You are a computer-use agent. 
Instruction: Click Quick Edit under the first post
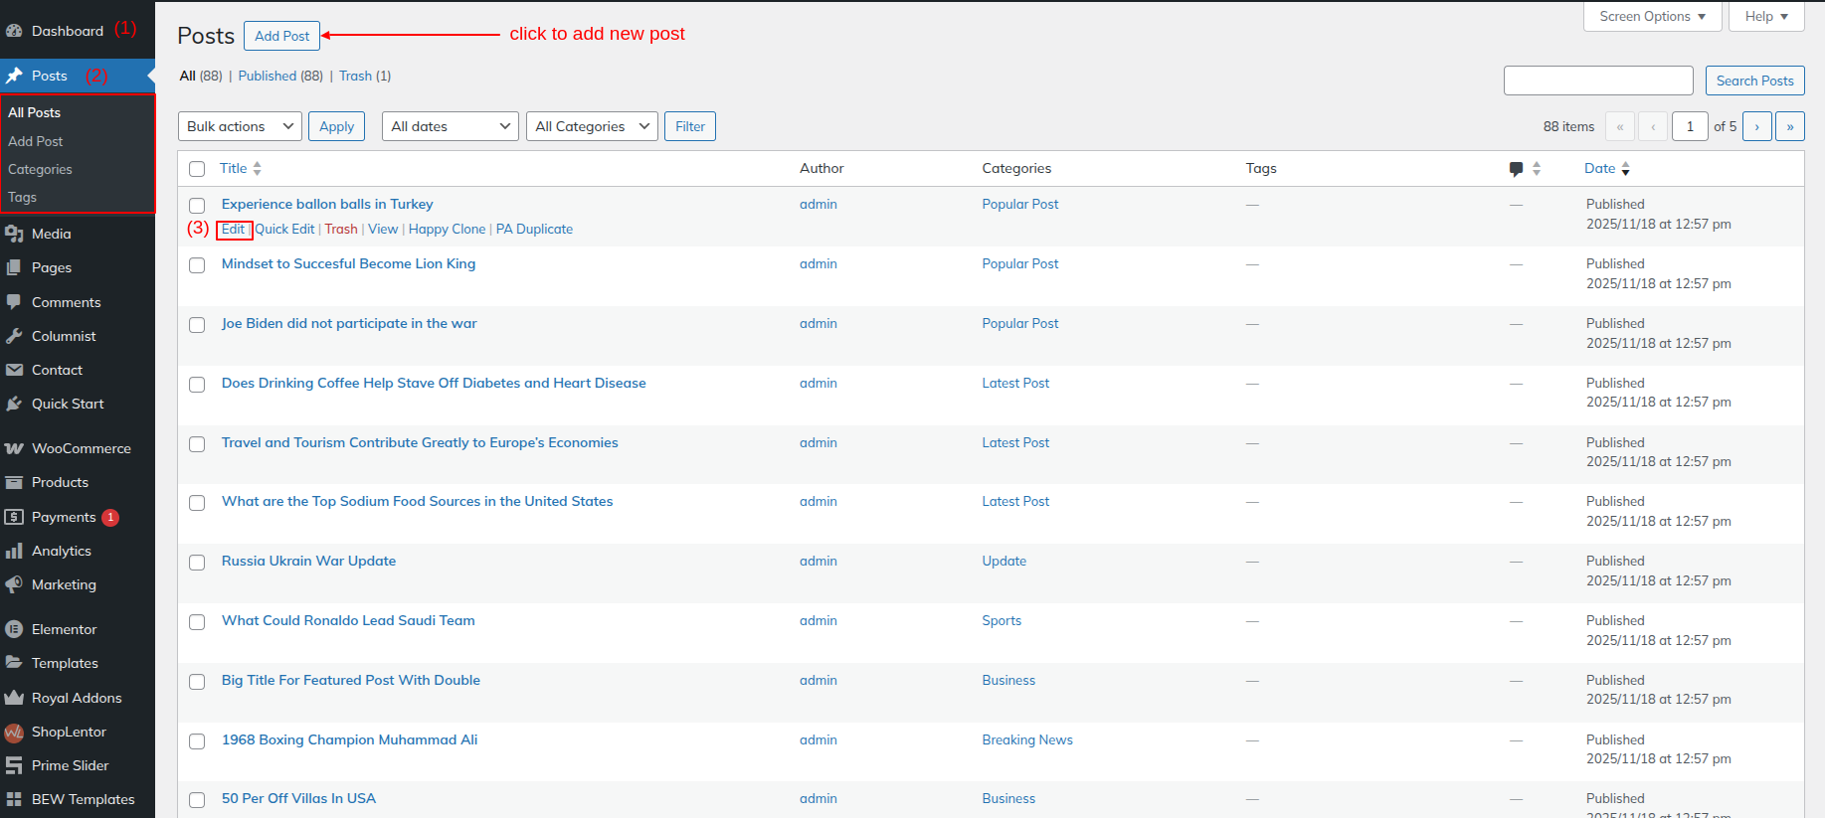pos(284,229)
